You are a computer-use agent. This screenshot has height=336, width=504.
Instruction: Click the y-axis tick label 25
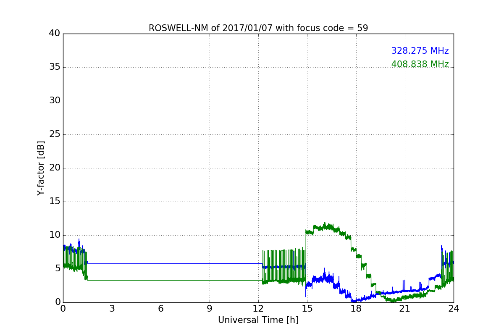pyautogui.click(x=55, y=134)
